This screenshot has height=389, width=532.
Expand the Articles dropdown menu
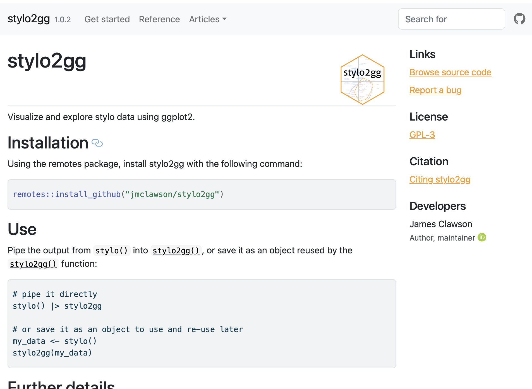pos(208,19)
